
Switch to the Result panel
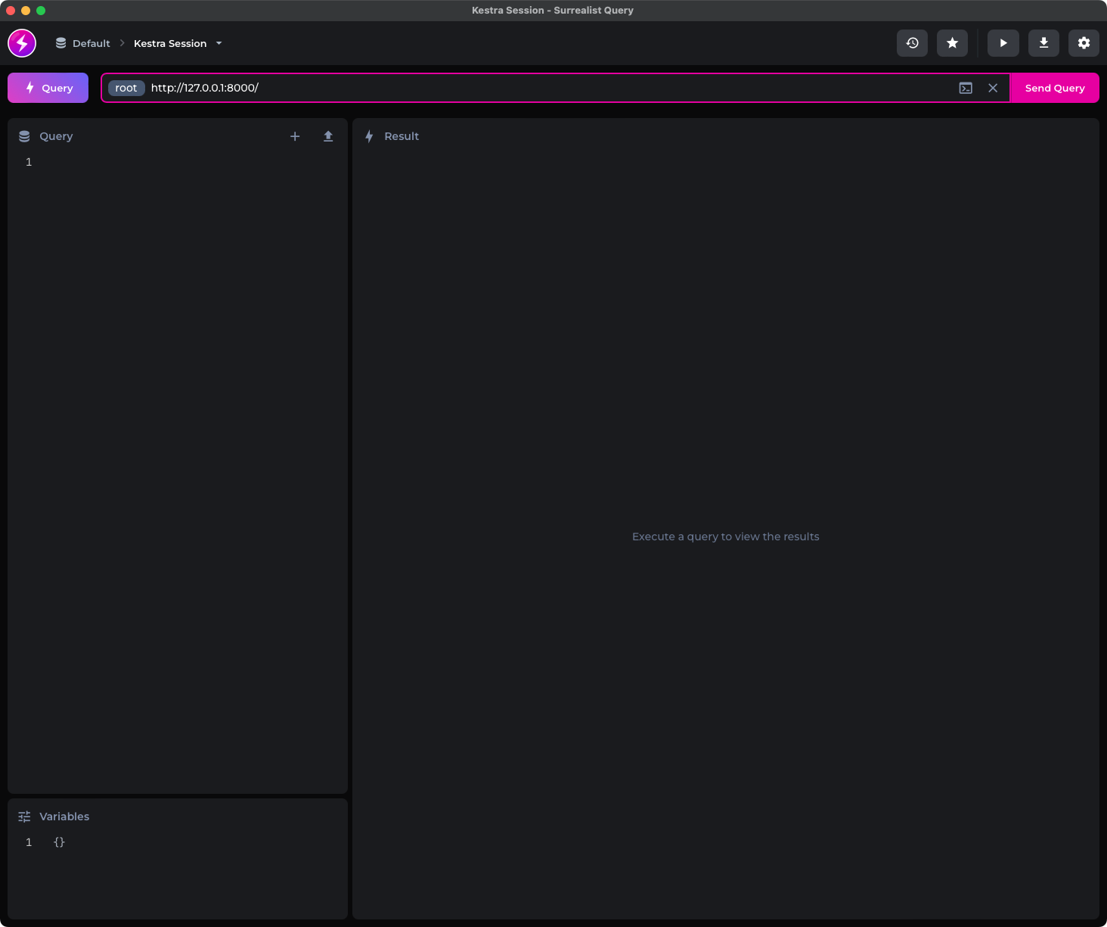(x=402, y=136)
